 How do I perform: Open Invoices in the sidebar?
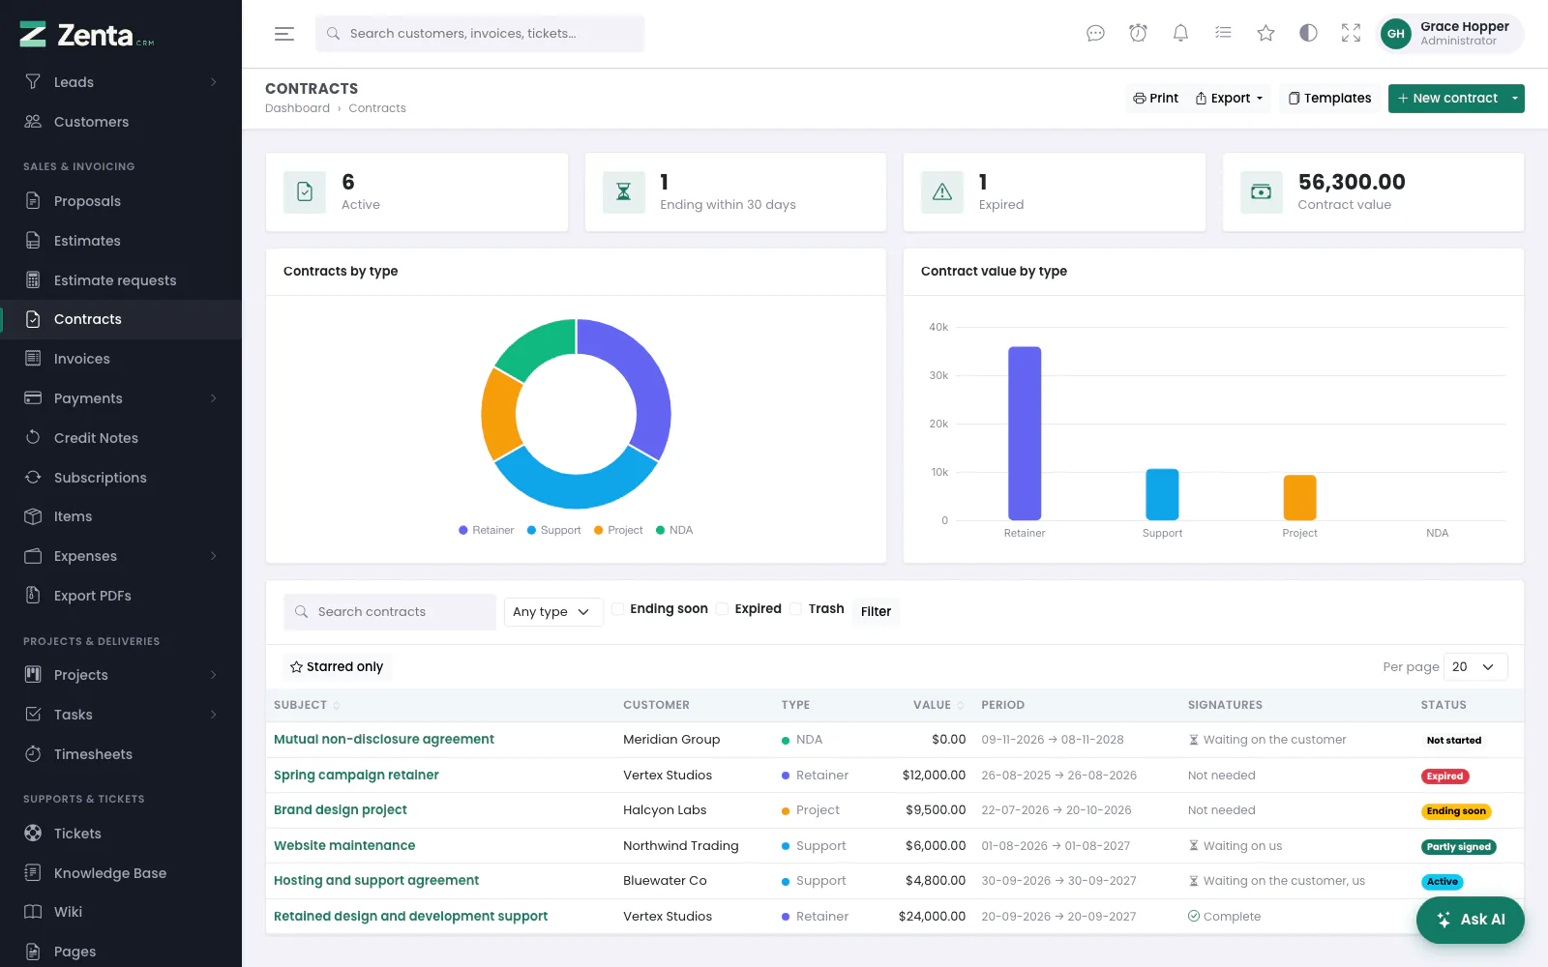click(121, 359)
